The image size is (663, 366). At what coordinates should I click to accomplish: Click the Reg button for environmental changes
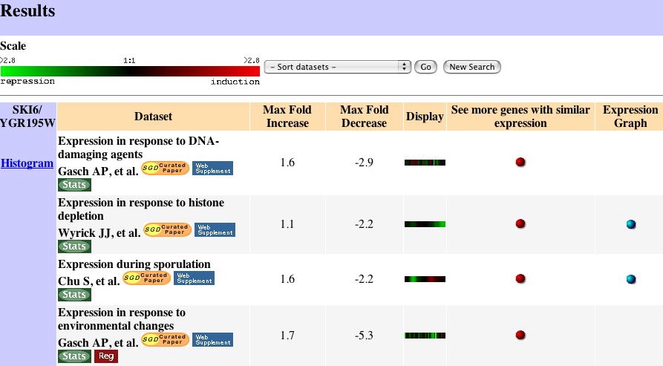coord(105,356)
